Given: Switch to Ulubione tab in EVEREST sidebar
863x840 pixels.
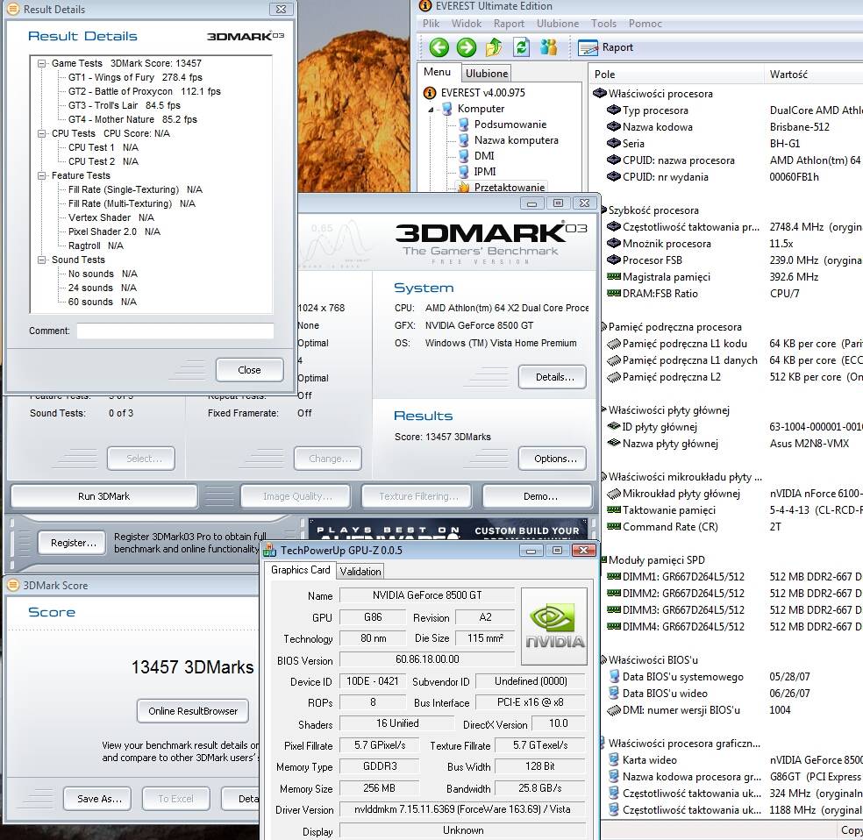Looking at the screenshot, I should click(487, 73).
